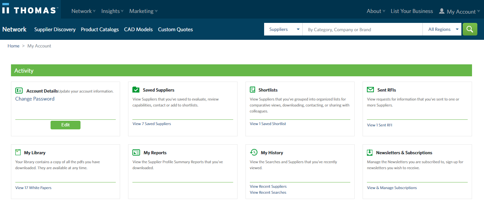Viewport: 484px width, 203px height.
Task: Click View & Manage Subscriptions link
Action: click(392, 188)
